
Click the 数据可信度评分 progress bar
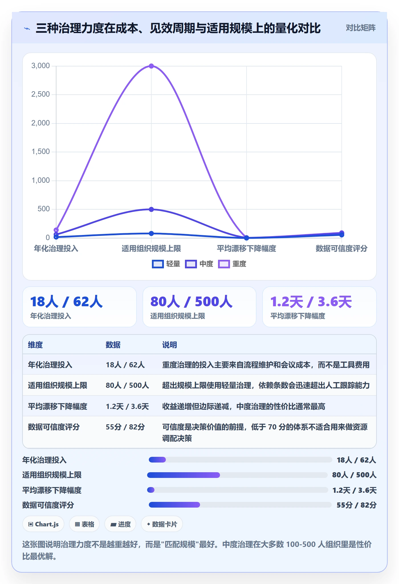coord(240,505)
